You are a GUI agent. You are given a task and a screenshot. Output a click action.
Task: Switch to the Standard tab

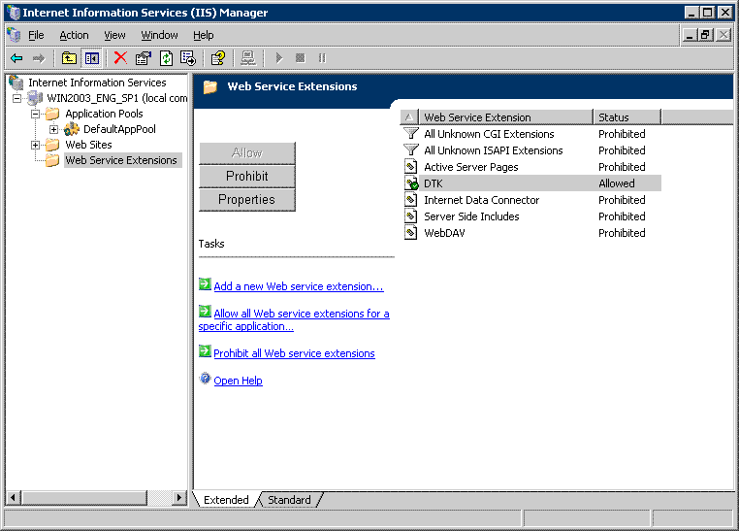[289, 500]
